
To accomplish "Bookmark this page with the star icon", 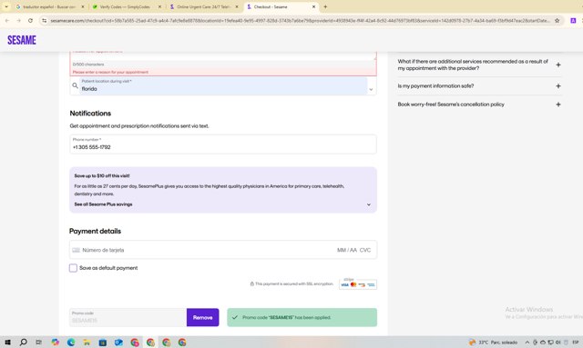I will tap(557, 21).
